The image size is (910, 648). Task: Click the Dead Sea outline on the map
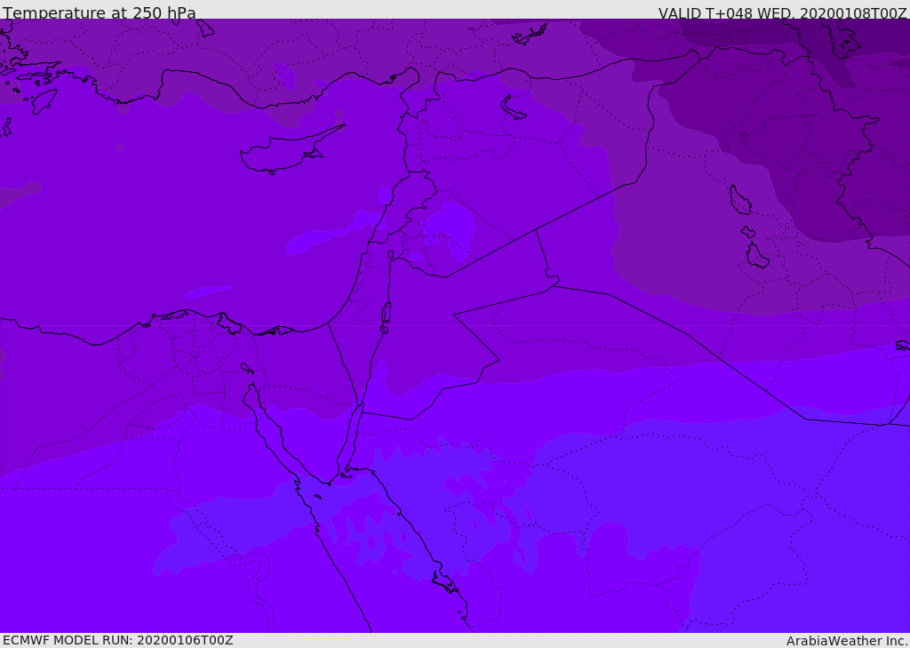click(x=386, y=314)
